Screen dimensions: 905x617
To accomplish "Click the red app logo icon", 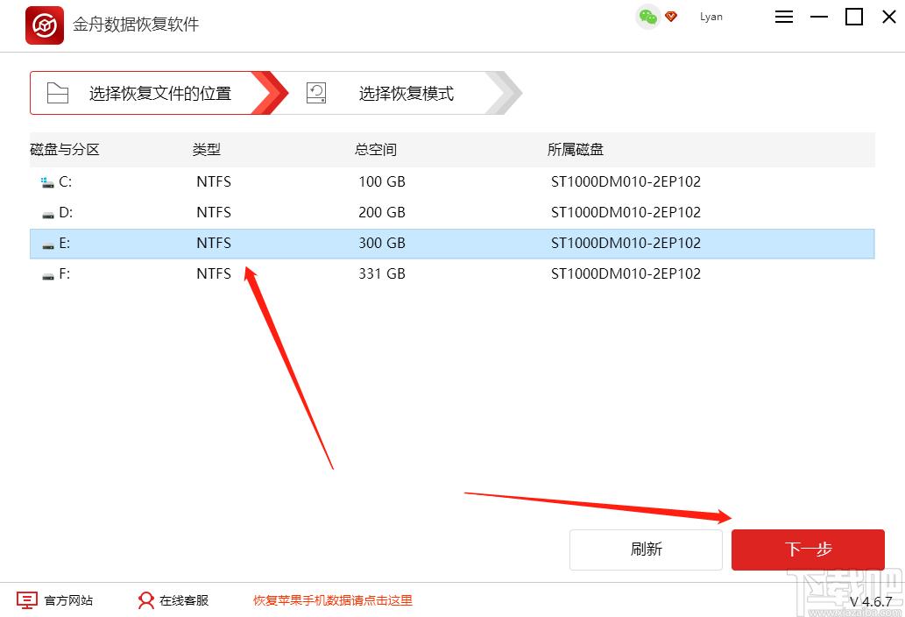I will click(x=45, y=25).
